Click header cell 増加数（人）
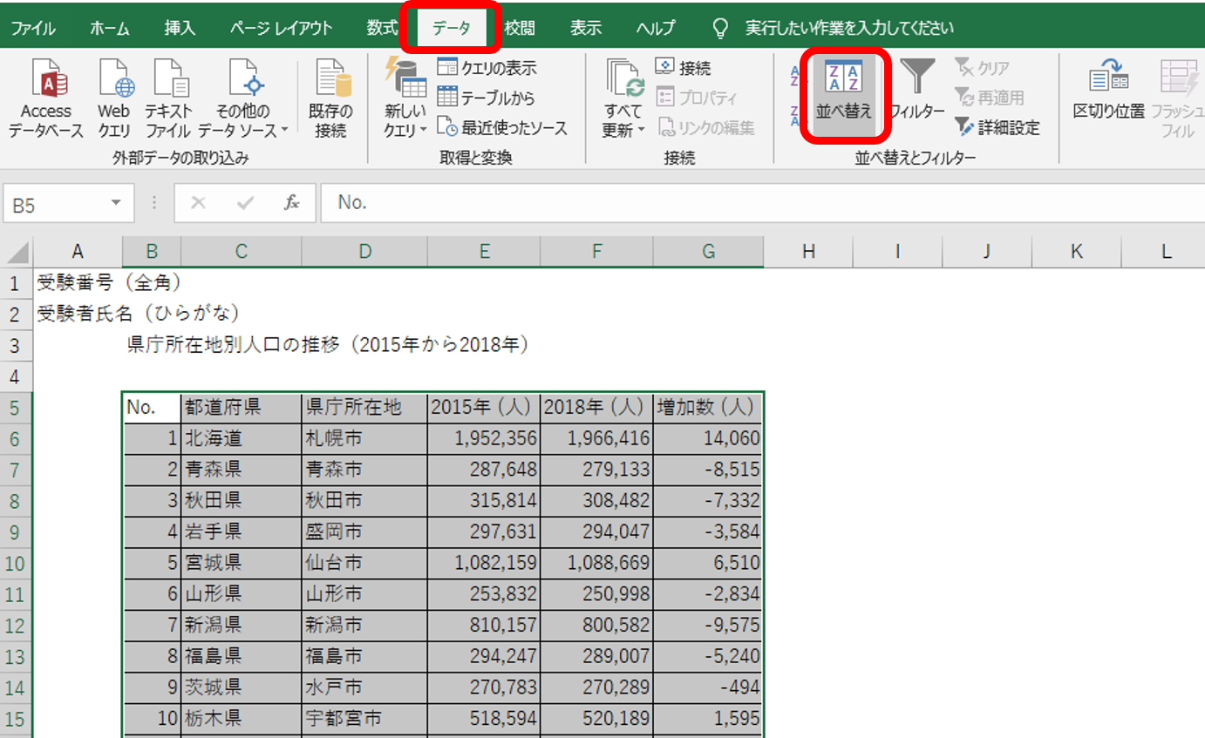1205x738 pixels. click(707, 408)
